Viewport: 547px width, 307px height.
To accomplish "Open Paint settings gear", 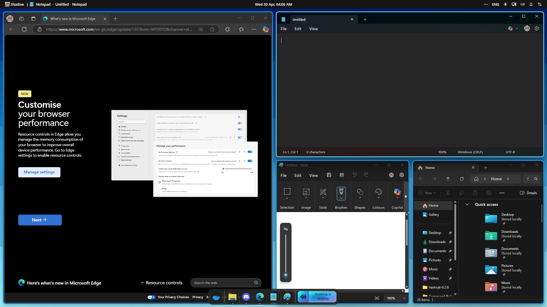I will 402,175.
